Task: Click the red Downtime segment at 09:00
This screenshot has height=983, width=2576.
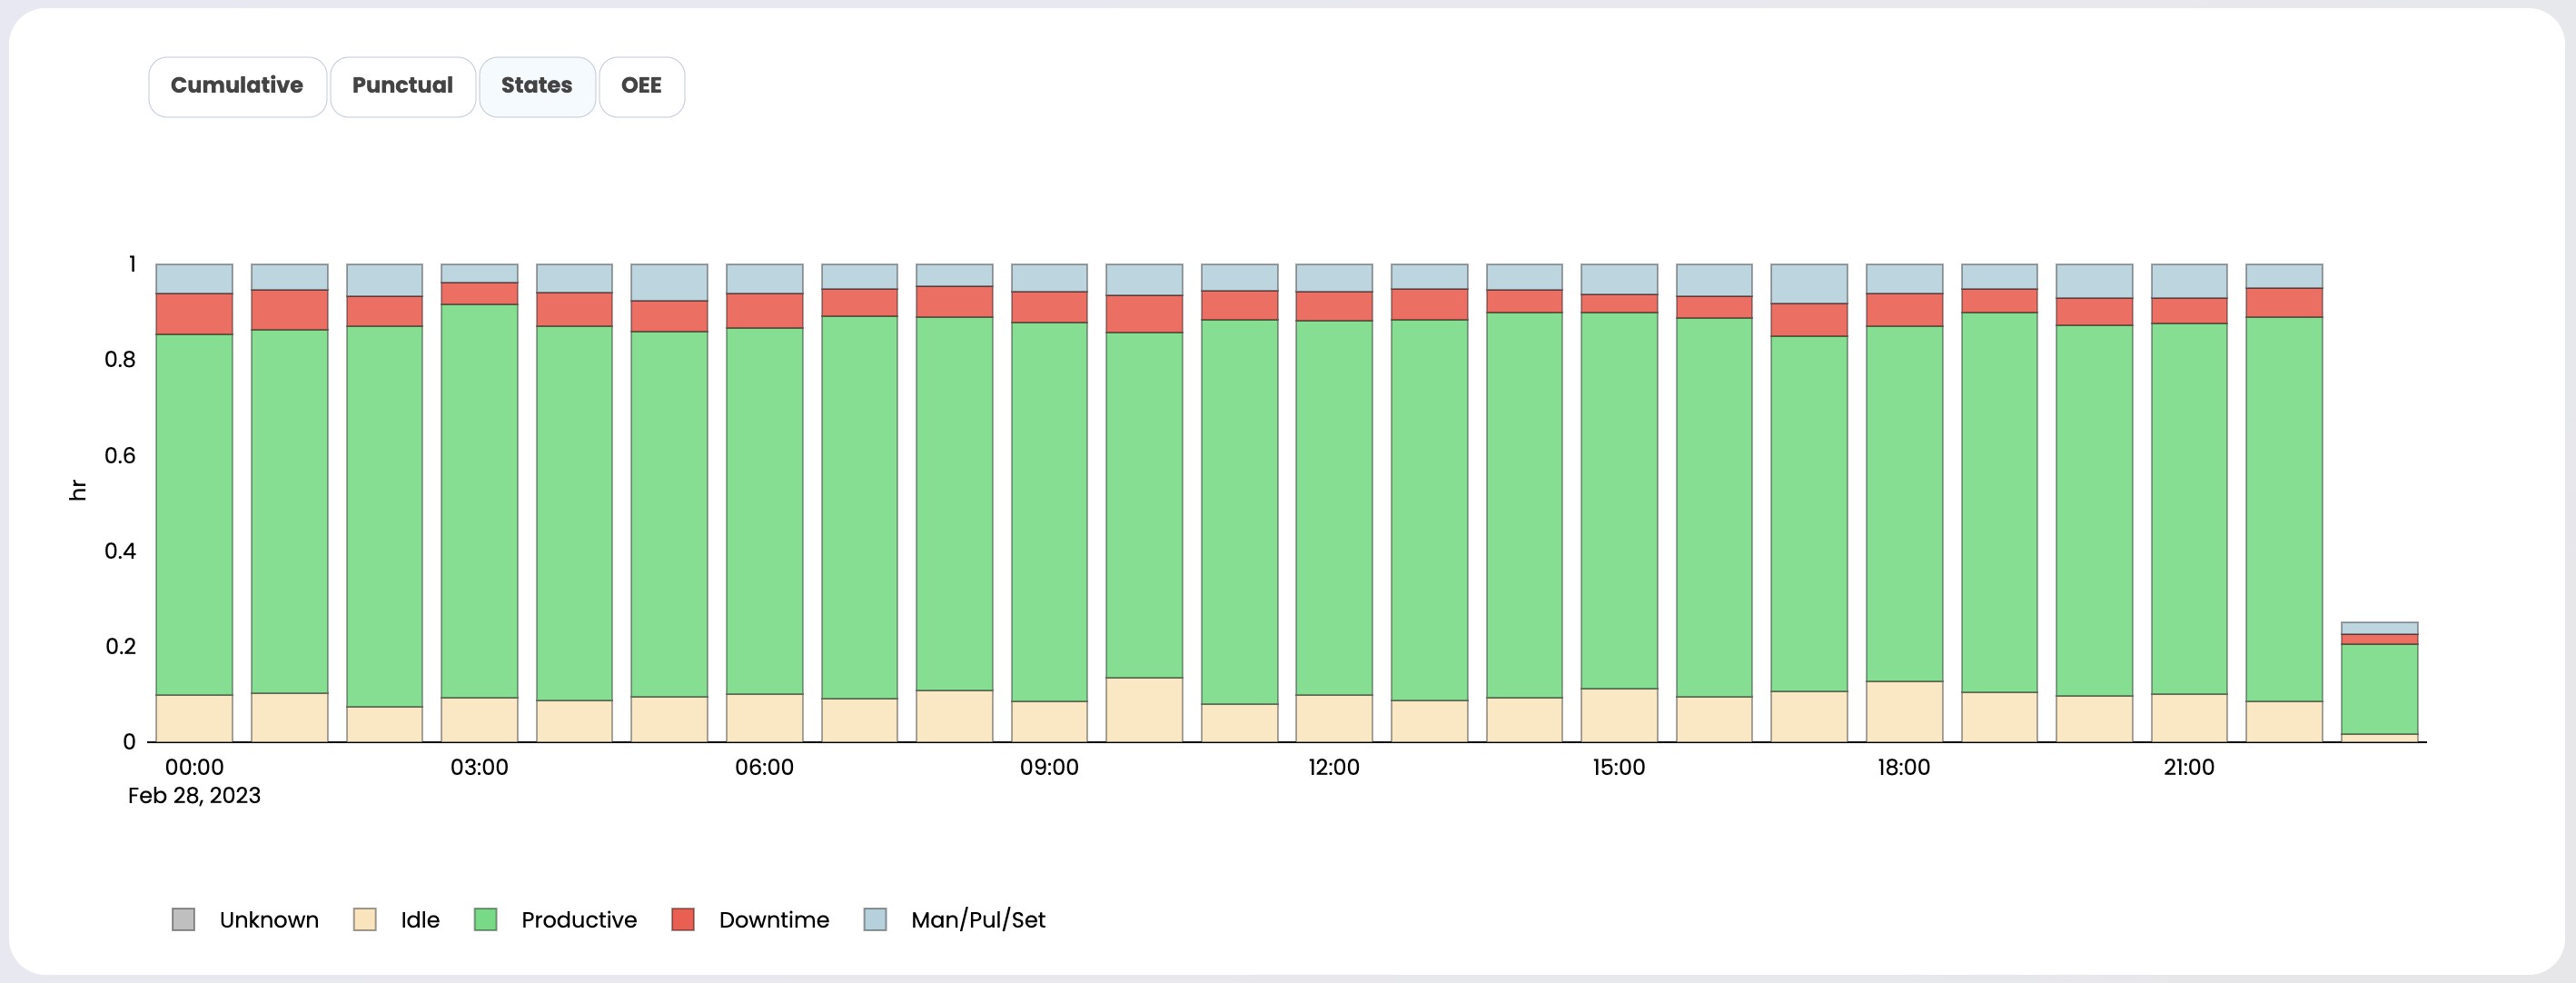Action: 1049,307
